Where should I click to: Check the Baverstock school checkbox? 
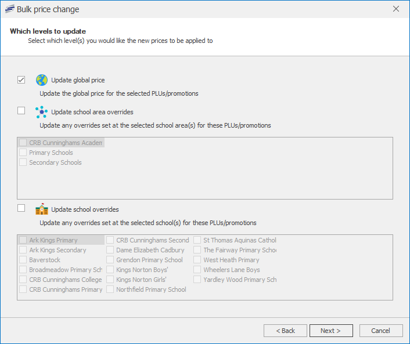coord(23,260)
